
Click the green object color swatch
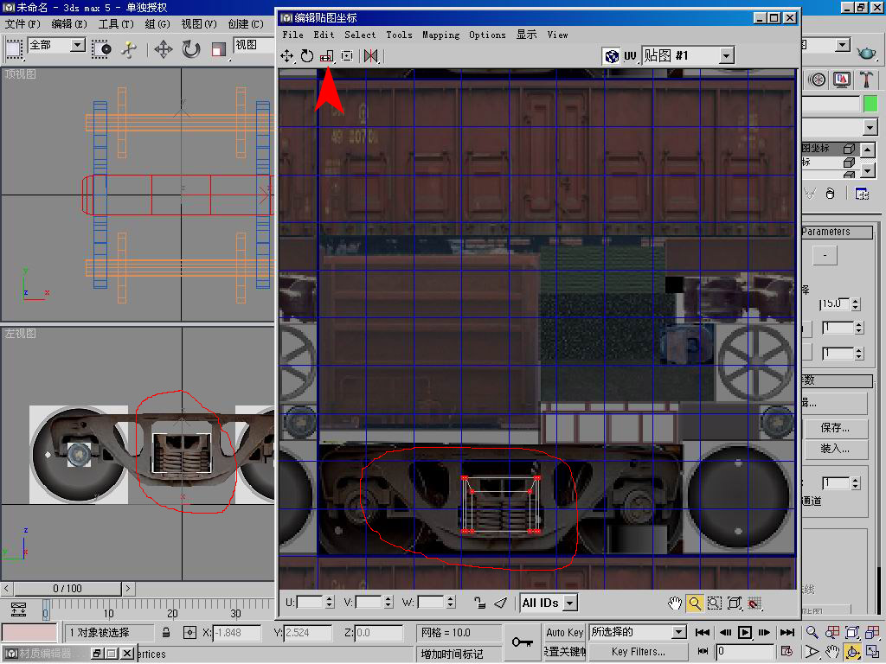click(870, 104)
